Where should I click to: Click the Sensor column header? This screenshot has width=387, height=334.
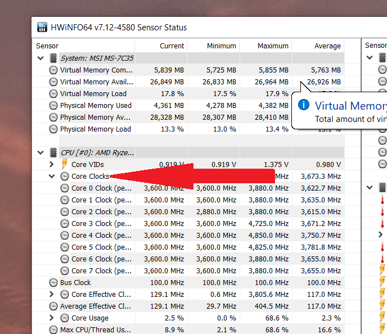point(47,46)
